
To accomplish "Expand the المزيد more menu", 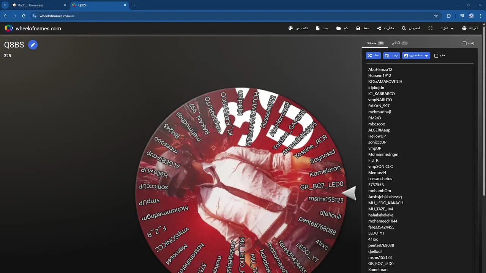I will click(x=447, y=28).
